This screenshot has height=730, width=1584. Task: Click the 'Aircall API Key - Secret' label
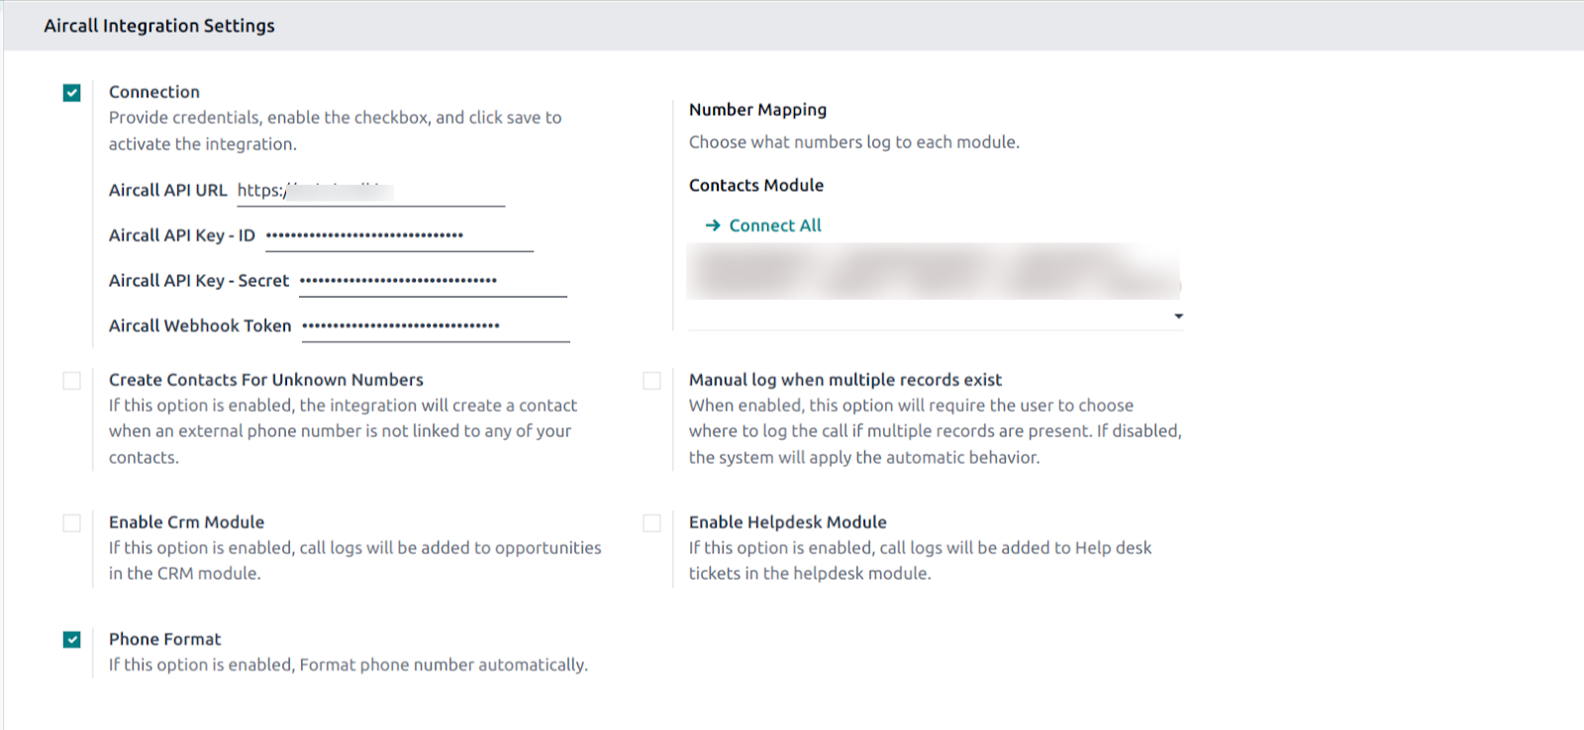click(x=199, y=281)
